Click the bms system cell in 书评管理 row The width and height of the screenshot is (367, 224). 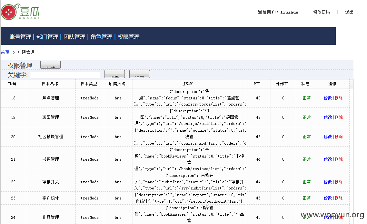(118, 159)
